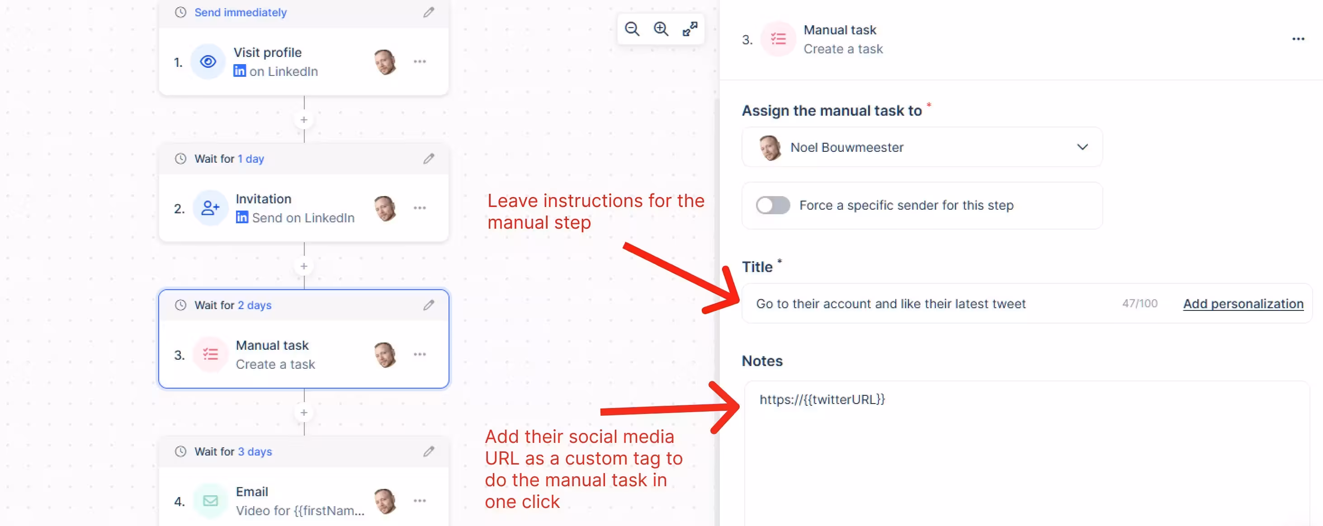This screenshot has height=526, width=1323.
Task: Open three-dot menu in Manual task panel header
Action: (x=1298, y=39)
